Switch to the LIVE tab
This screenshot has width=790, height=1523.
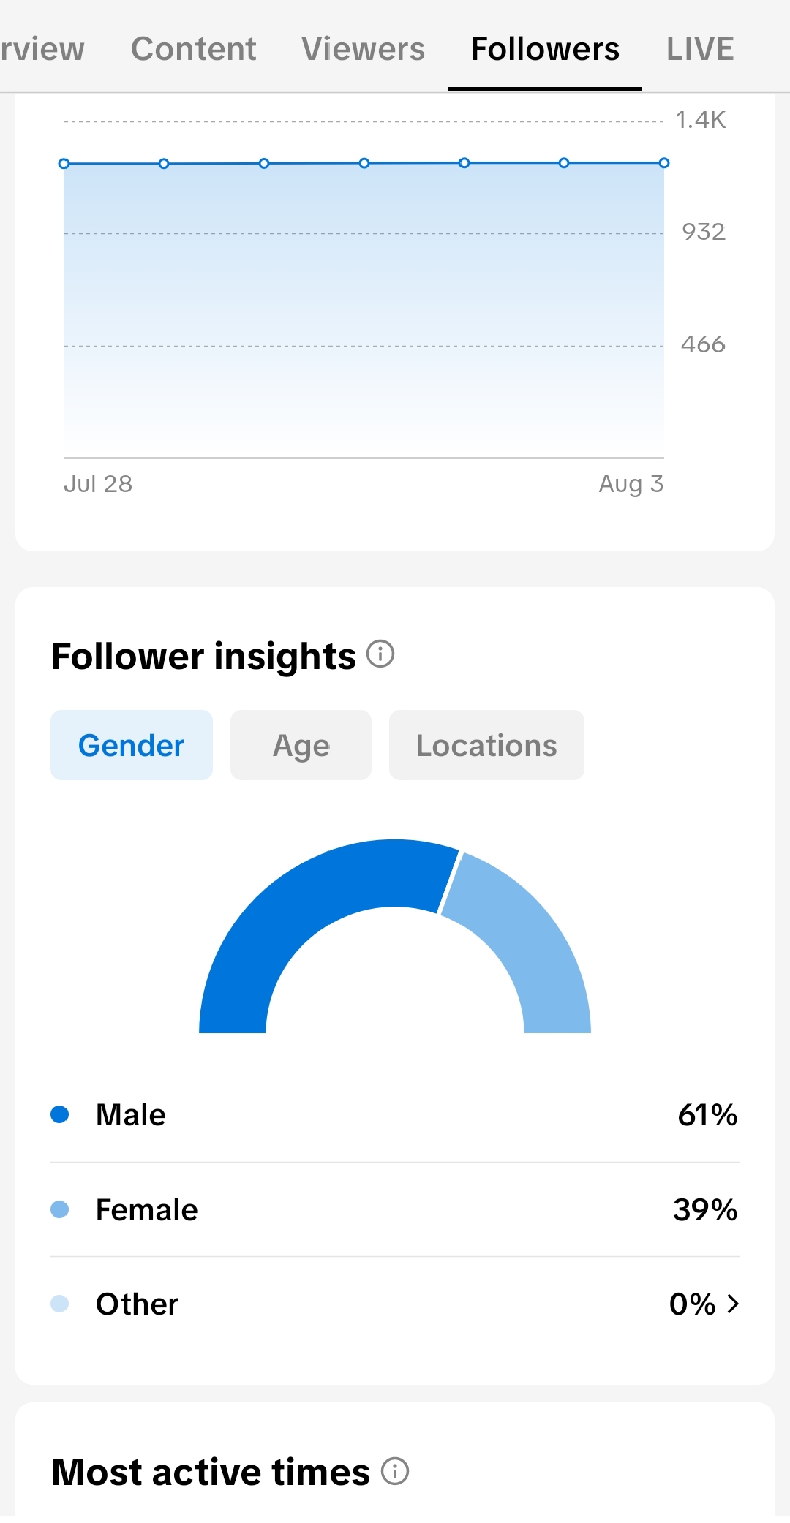pos(700,49)
